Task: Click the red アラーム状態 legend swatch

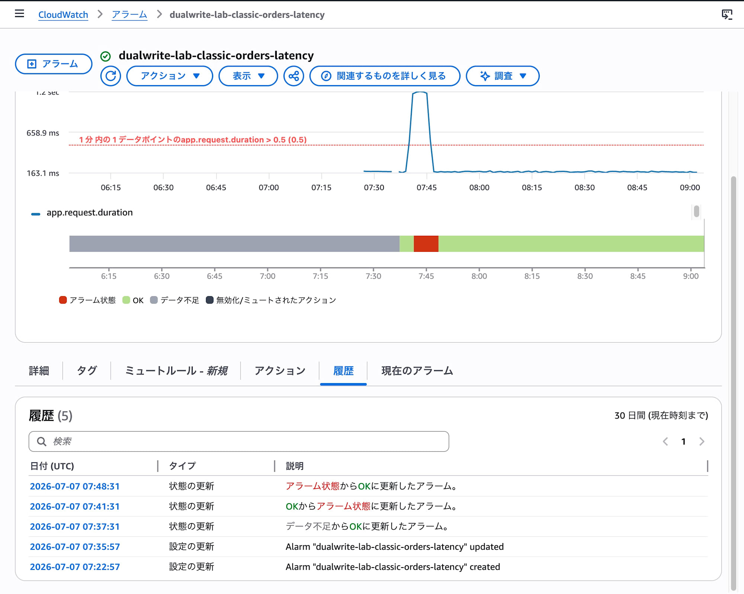Action: pos(63,300)
